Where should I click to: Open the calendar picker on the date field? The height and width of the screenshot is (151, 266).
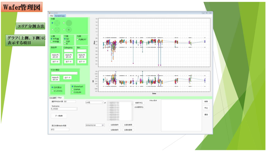coord(103,125)
